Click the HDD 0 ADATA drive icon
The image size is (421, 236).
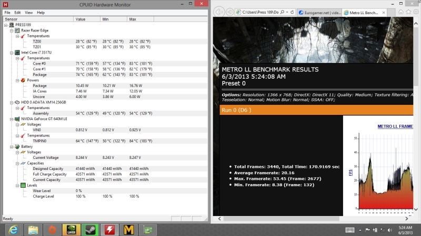coord(17,102)
